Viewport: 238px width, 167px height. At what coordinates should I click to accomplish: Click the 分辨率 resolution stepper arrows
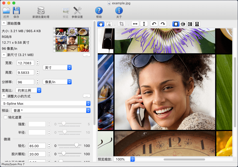click(38, 82)
